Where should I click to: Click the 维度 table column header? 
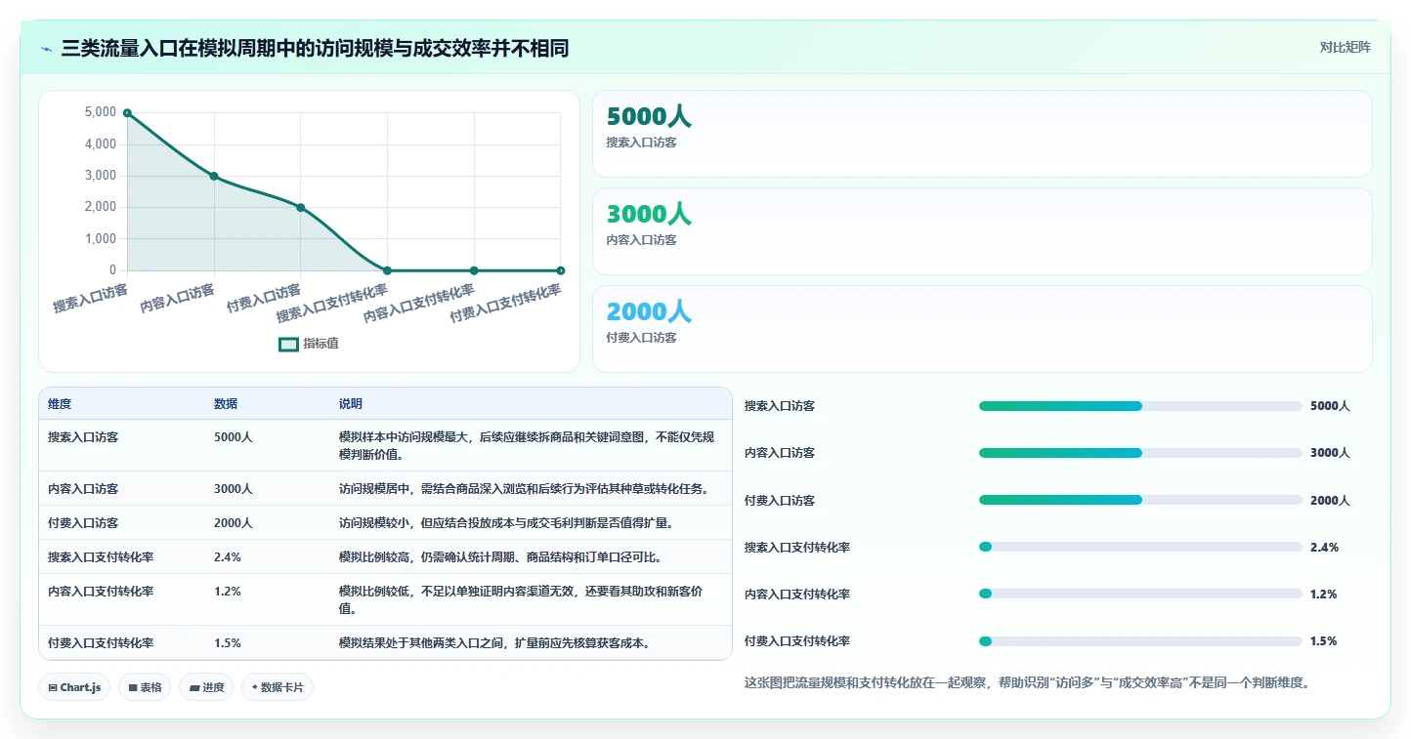[60, 404]
